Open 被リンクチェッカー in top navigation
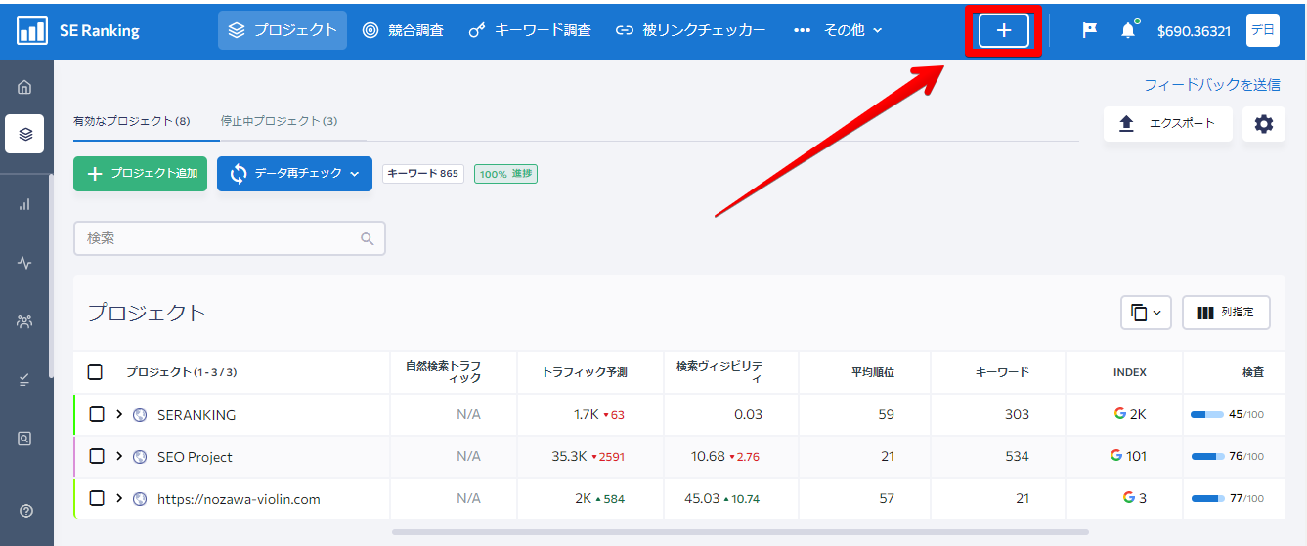The height and width of the screenshot is (546, 1307). click(x=691, y=30)
